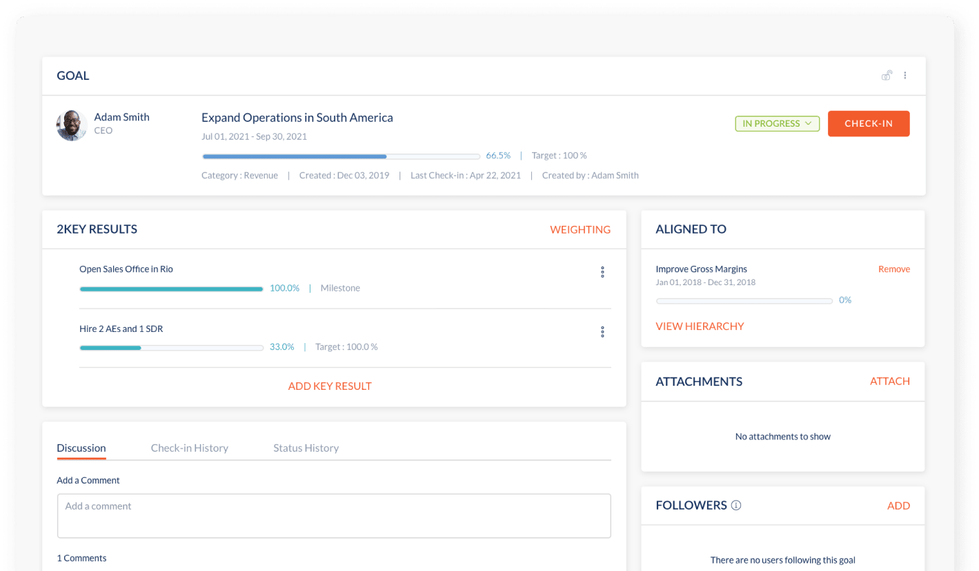This screenshot has height=571, width=979.
Task: Click the Target : 100.0 % key result label
Action: (x=346, y=347)
